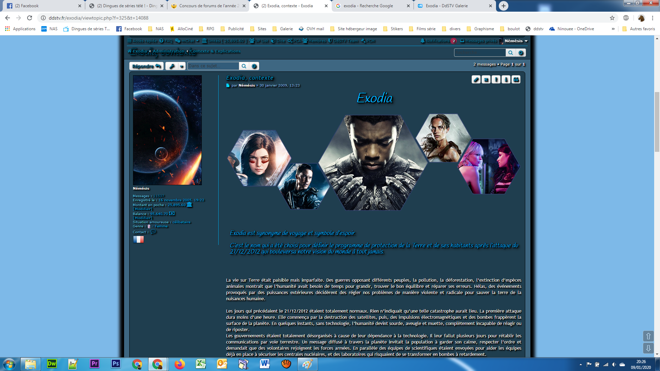Viewport: 660px width, 371px height.
Task: Open the Galerie bookmarks folder
Action: click(x=283, y=29)
